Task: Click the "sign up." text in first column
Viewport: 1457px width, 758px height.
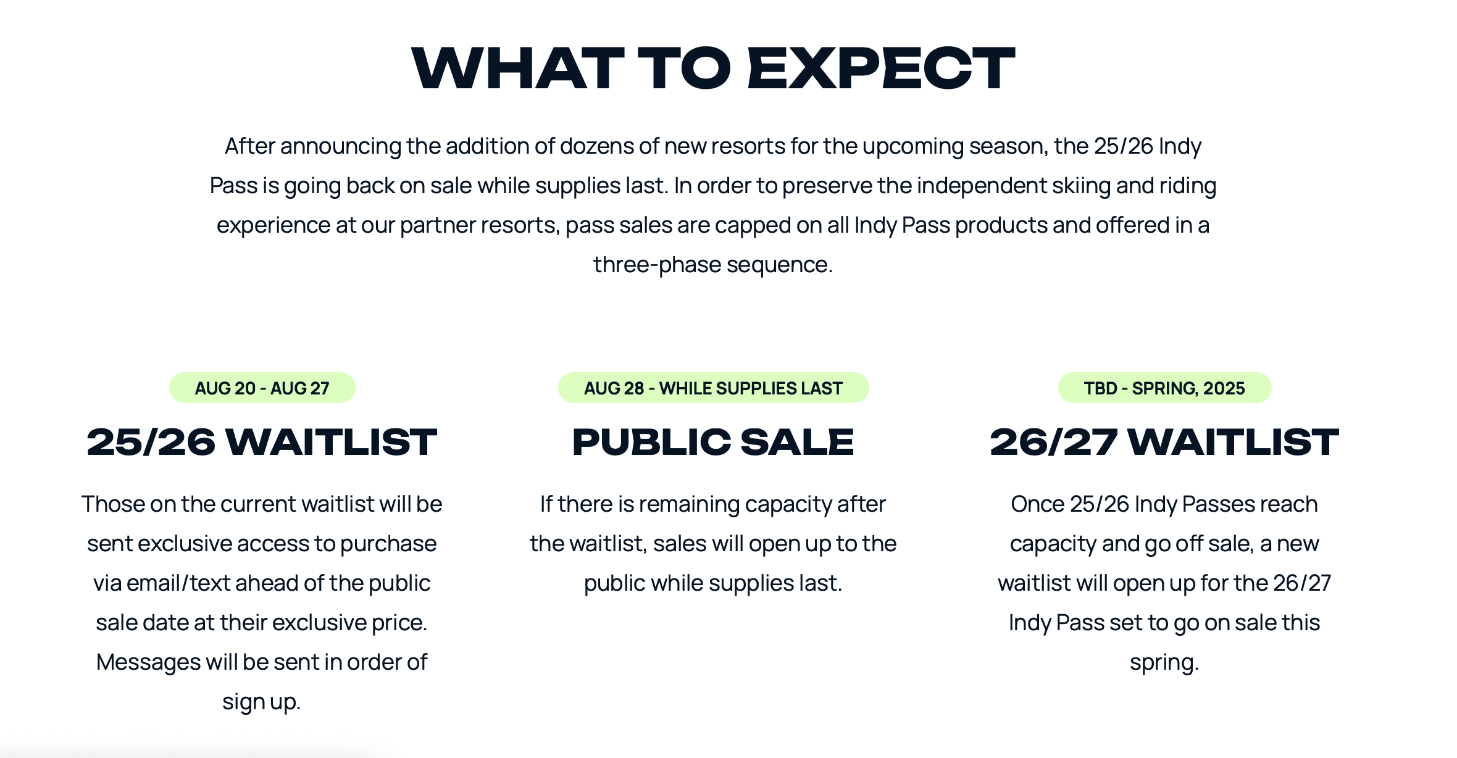Action: (262, 702)
